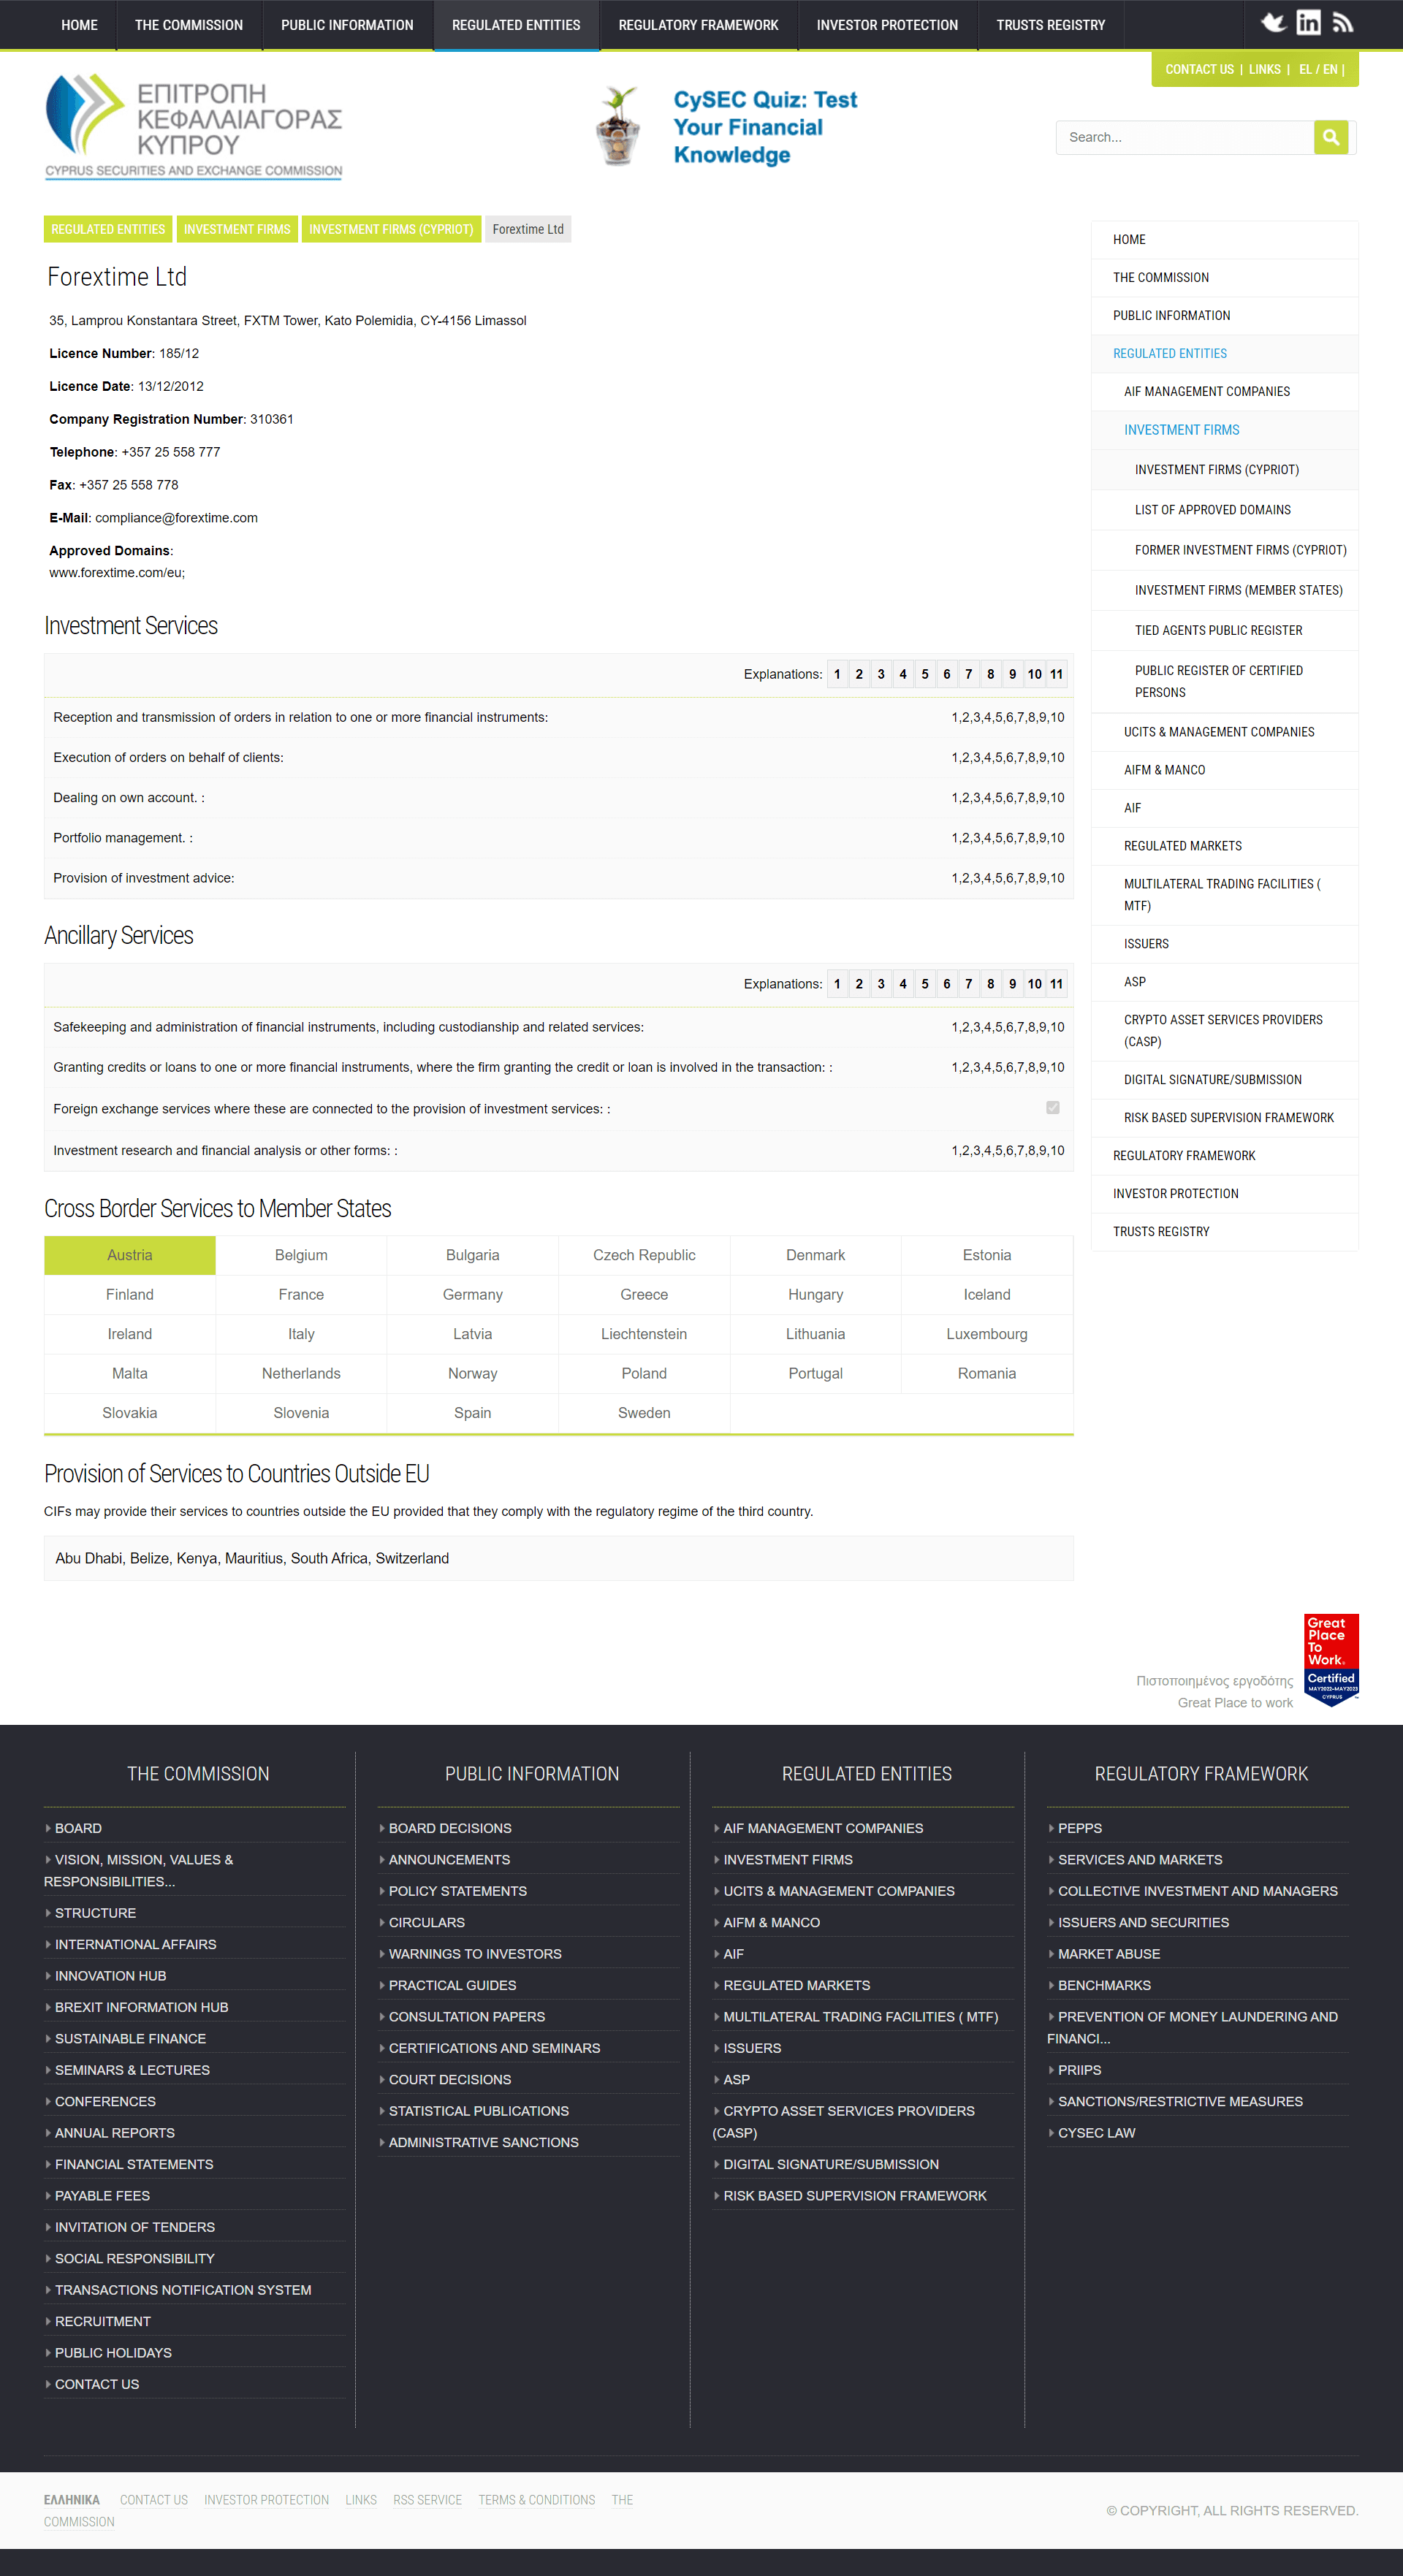Open the HOME top menu item
This screenshot has width=1403, height=2576.
79,25
